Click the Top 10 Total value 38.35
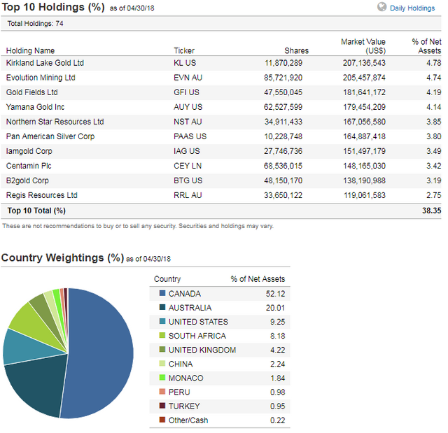 point(431,211)
